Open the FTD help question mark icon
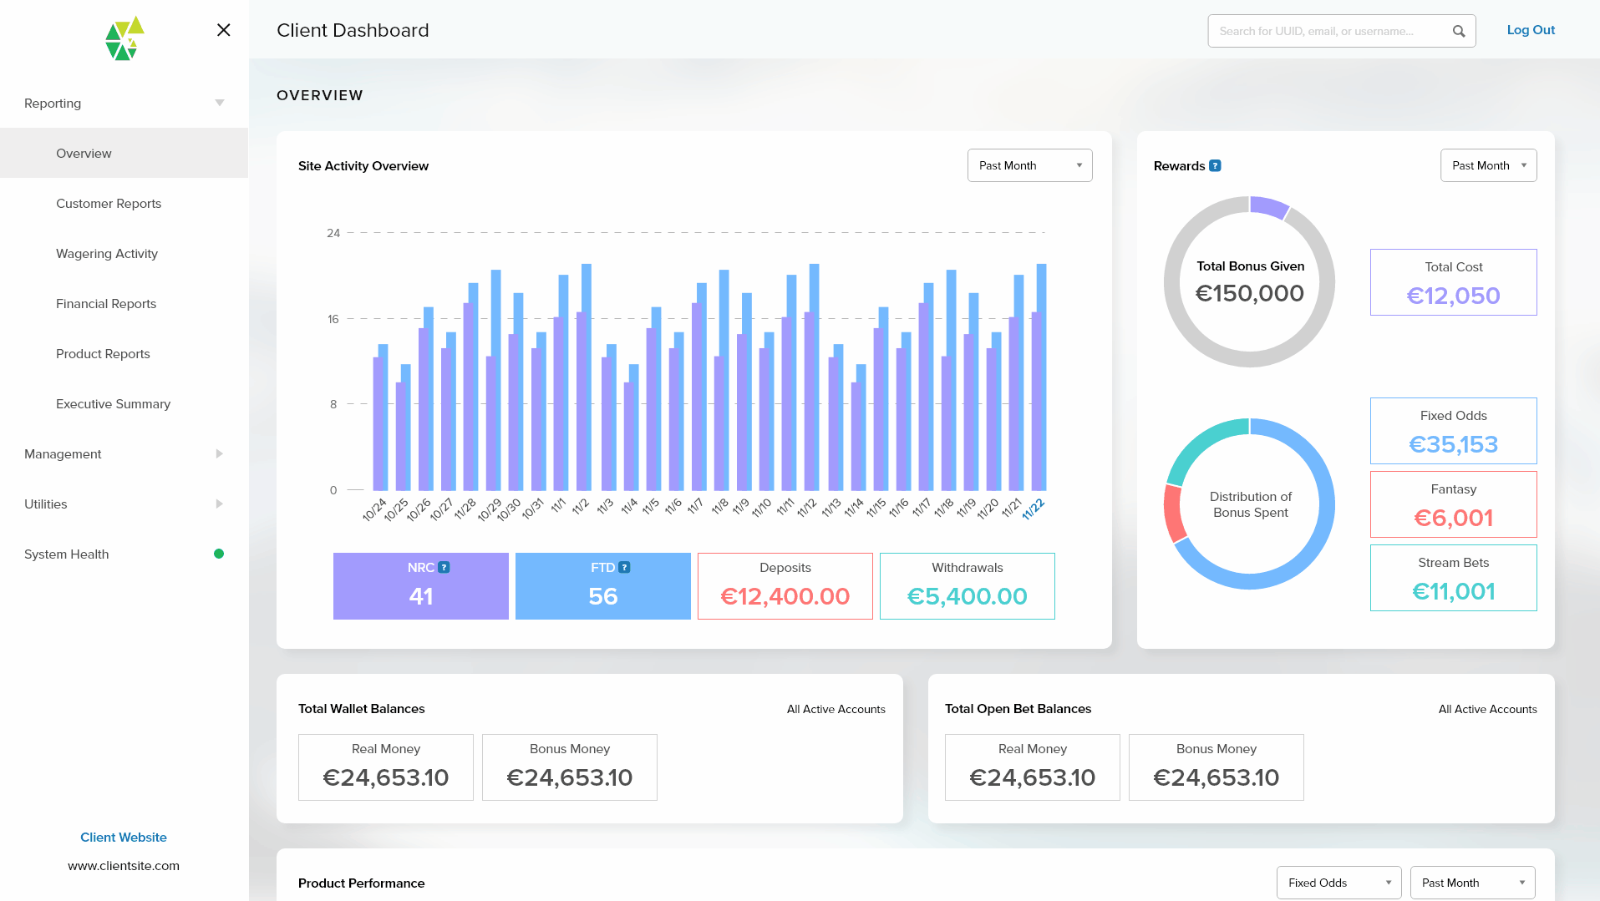Screen dimensions: 1600x901 tap(624, 567)
